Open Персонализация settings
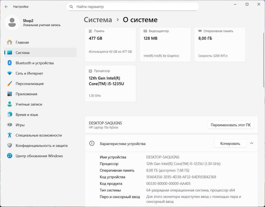This screenshot has width=265, height=207. pyautogui.click(x=40, y=84)
